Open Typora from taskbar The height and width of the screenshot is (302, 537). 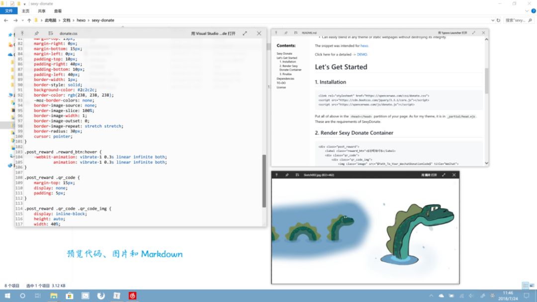[117, 296]
